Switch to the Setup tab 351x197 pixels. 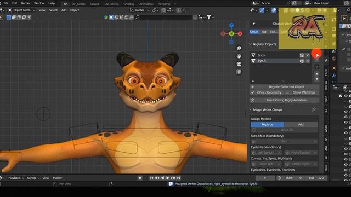click(254, 32)
